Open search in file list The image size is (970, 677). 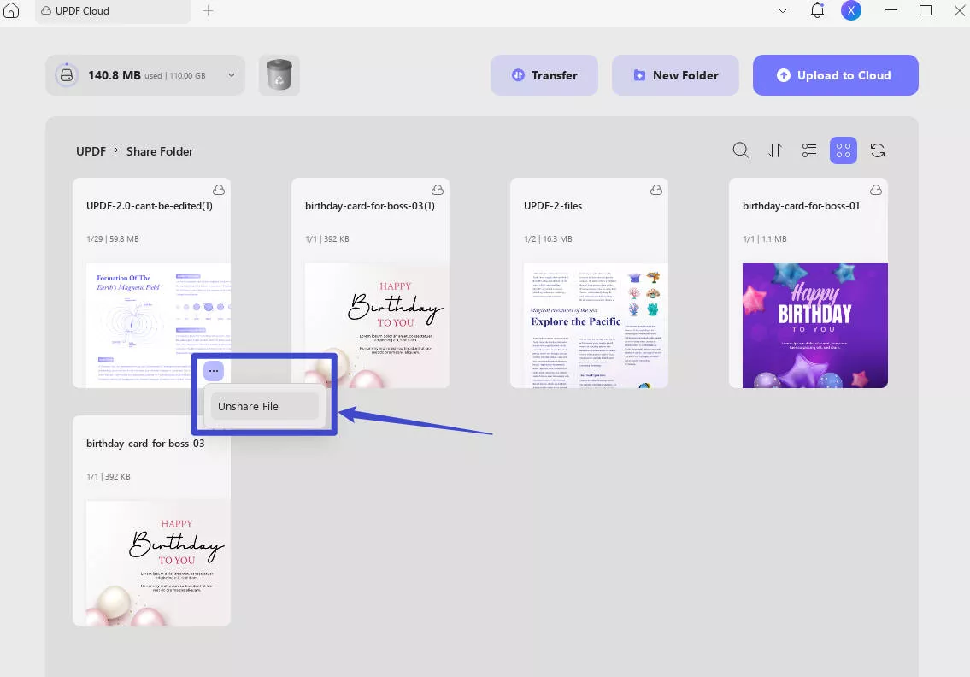[x=740, y=150]
